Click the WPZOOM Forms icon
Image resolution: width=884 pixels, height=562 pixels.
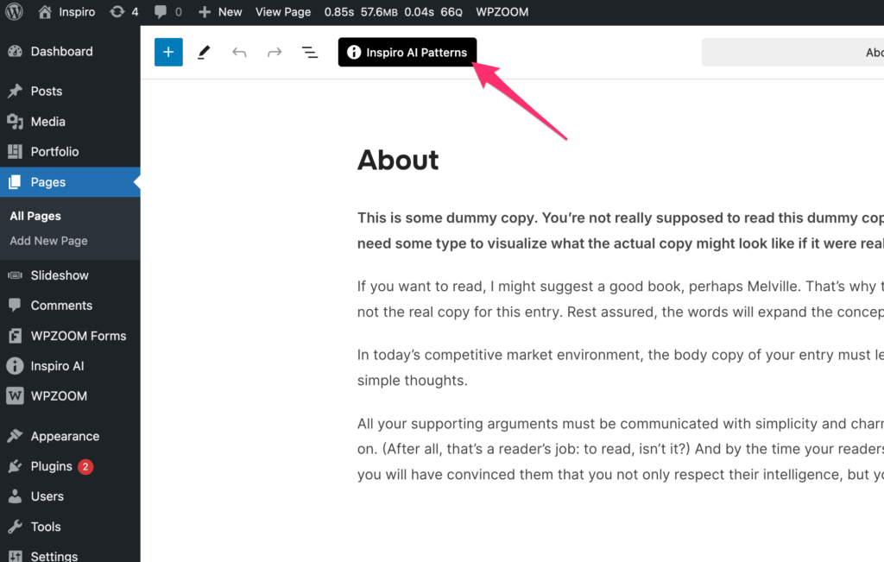tap(16, 336)
